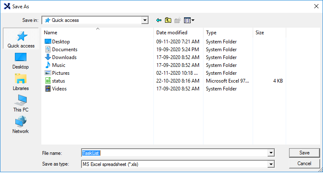Click the Back arrow icon in toolbar
This screenshot has height=173, width=323.
click(x=158, y=20)
